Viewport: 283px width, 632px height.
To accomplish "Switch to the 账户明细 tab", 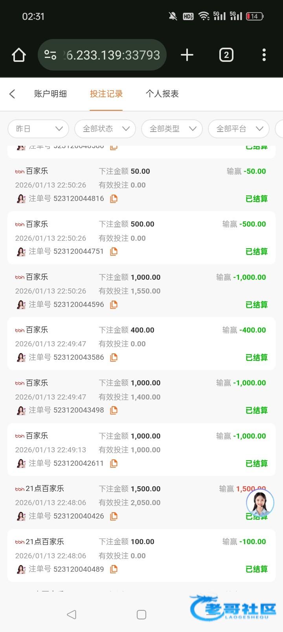I will [x=50, y=94].
